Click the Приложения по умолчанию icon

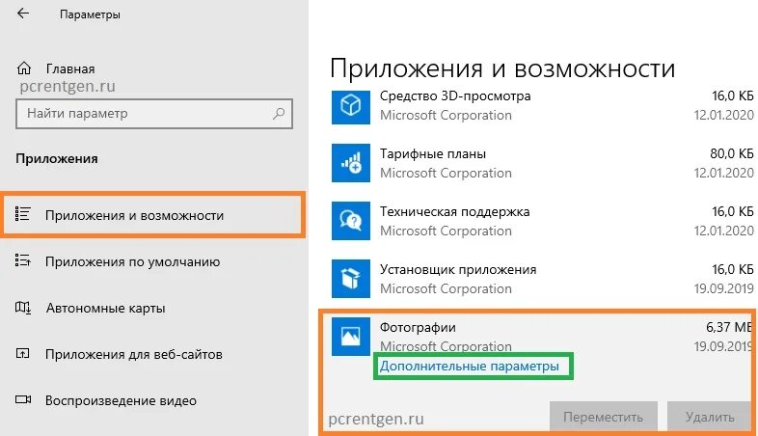[23, 260]
